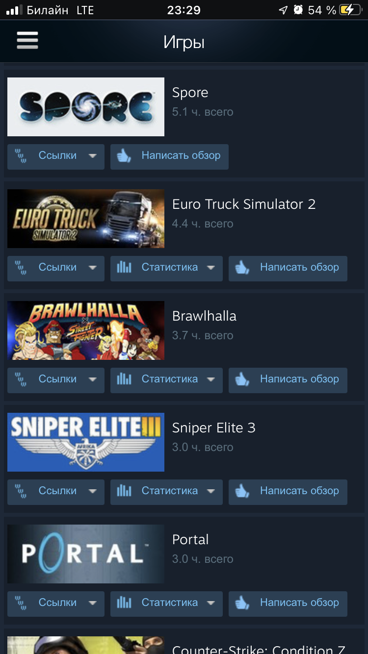This screenshot has height=654, width=368.
Task: Expand Ссылки dropdown arrow for Spore
Action: pos(92,156)
